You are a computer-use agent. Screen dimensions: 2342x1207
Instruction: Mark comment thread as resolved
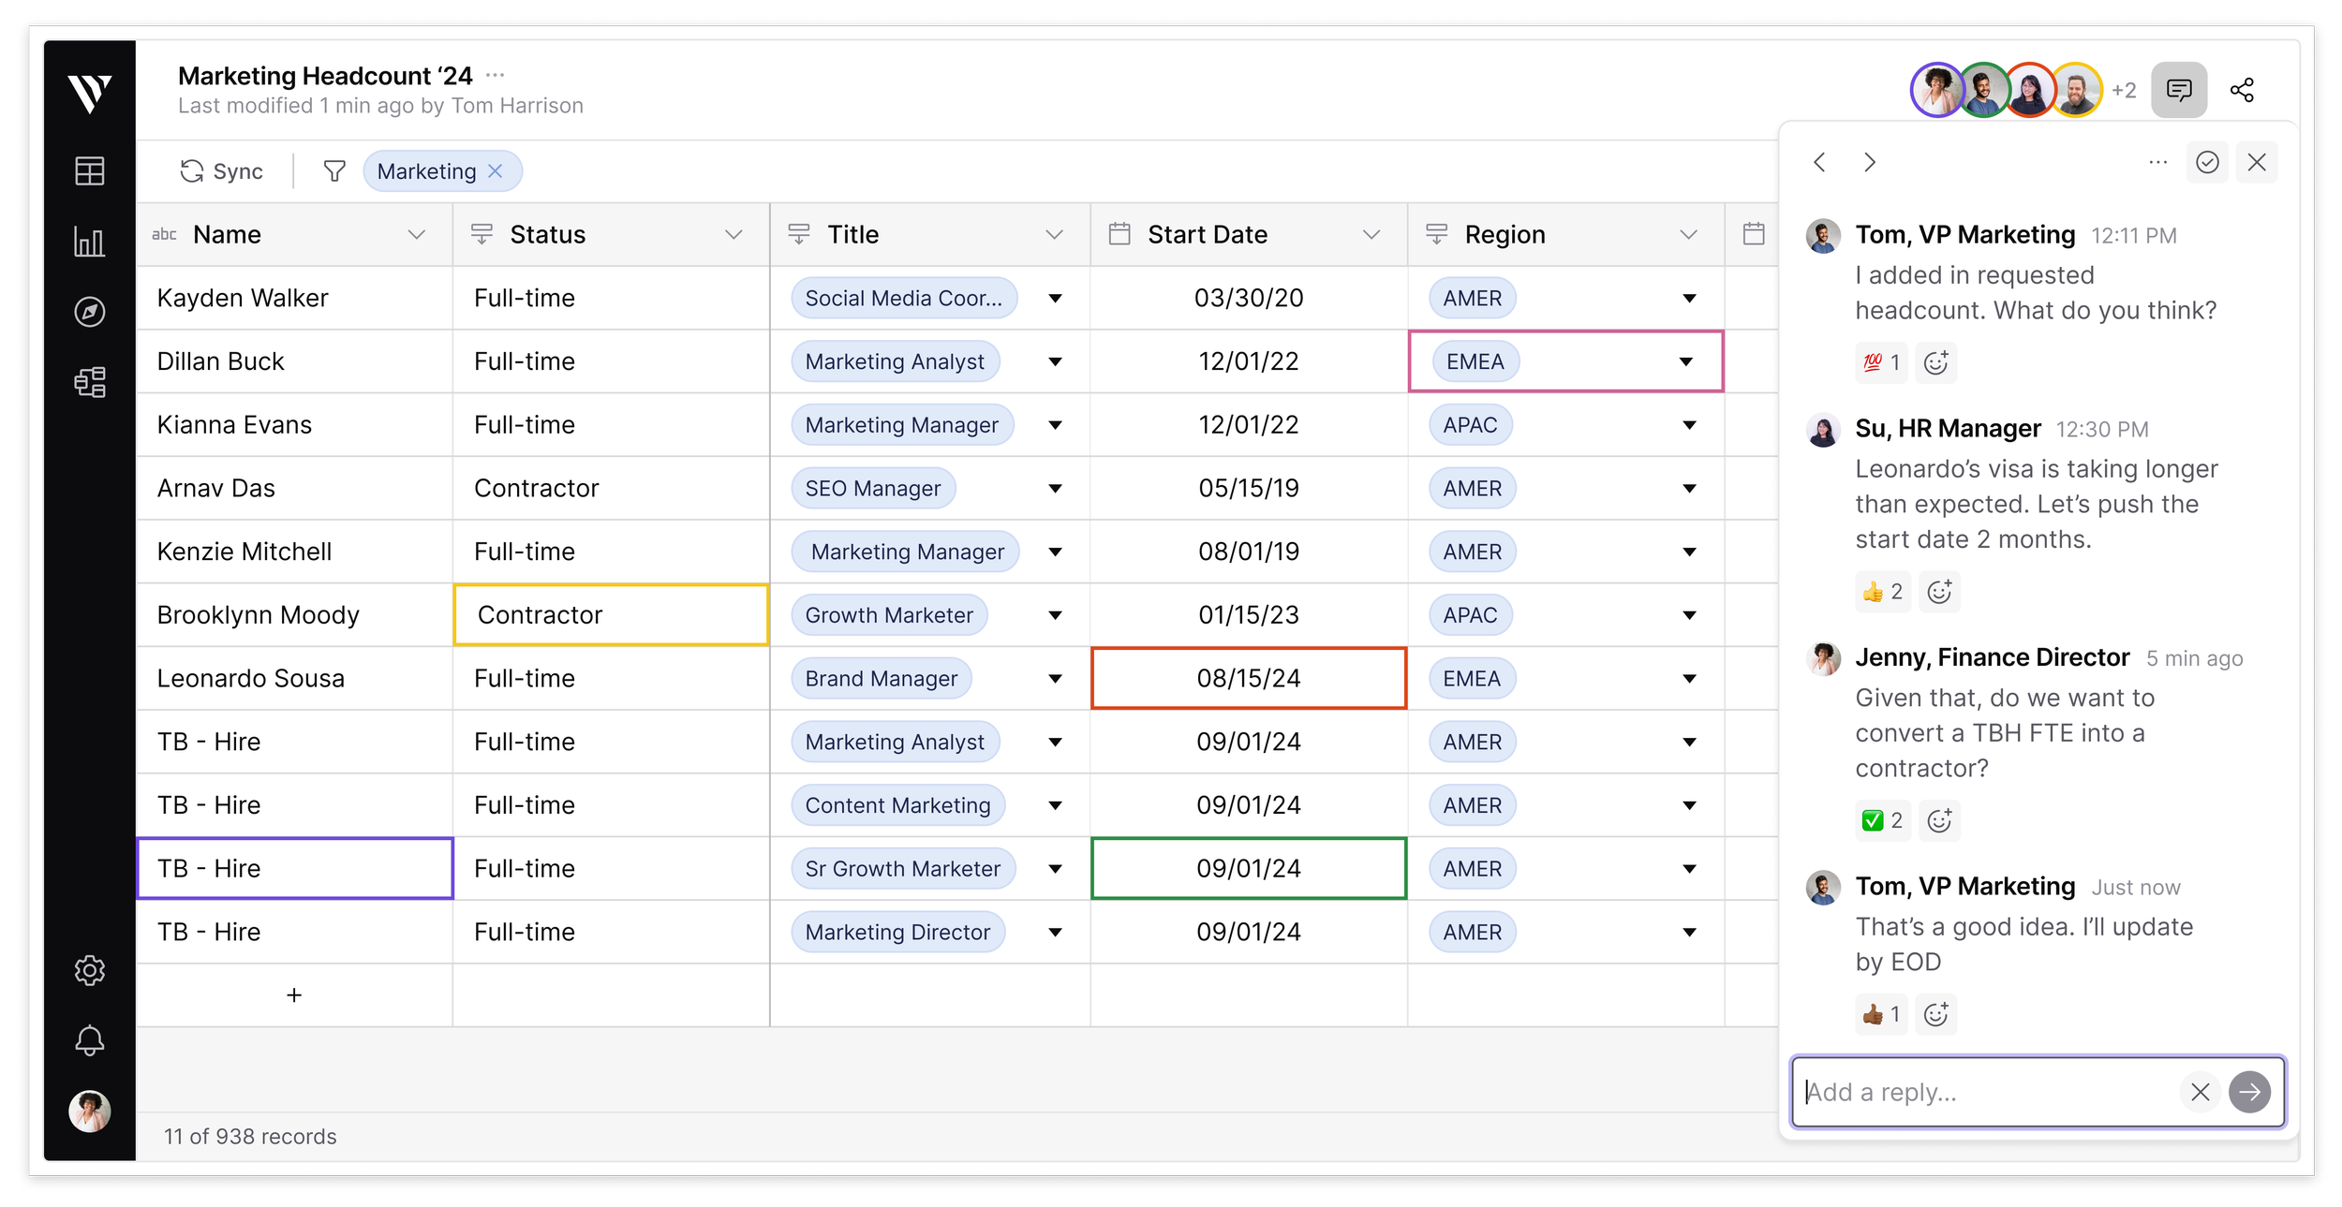(2208, 163)
